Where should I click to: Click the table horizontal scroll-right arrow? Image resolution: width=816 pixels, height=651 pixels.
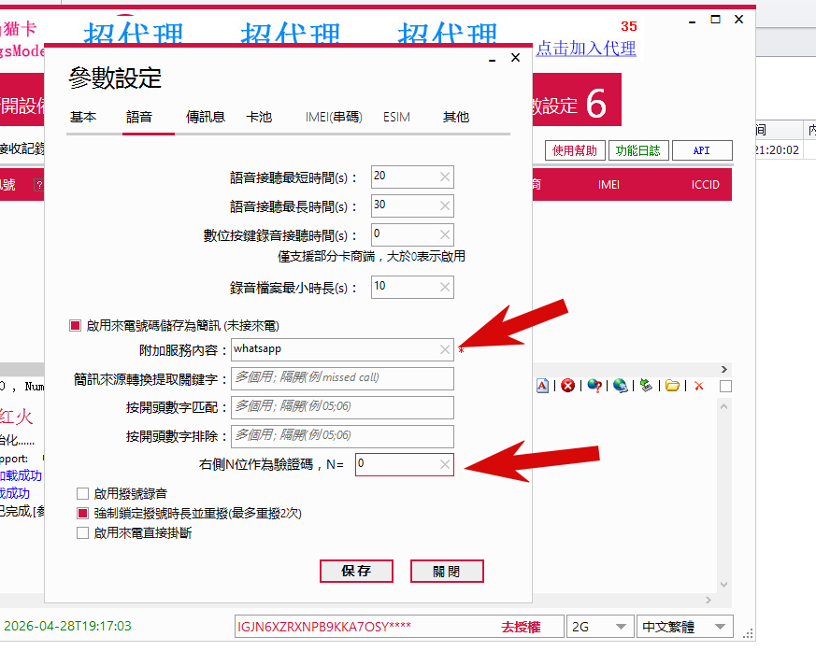(723, 369)
